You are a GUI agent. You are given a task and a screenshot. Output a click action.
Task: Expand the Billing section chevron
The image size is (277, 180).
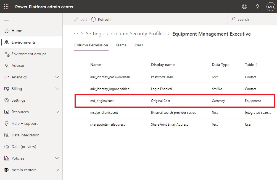pyautogui.click(x=57, y=89)
